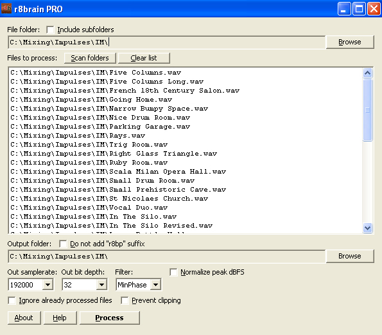
Task: Open the Out samplerate dropdown
Action: pos(48,285)
